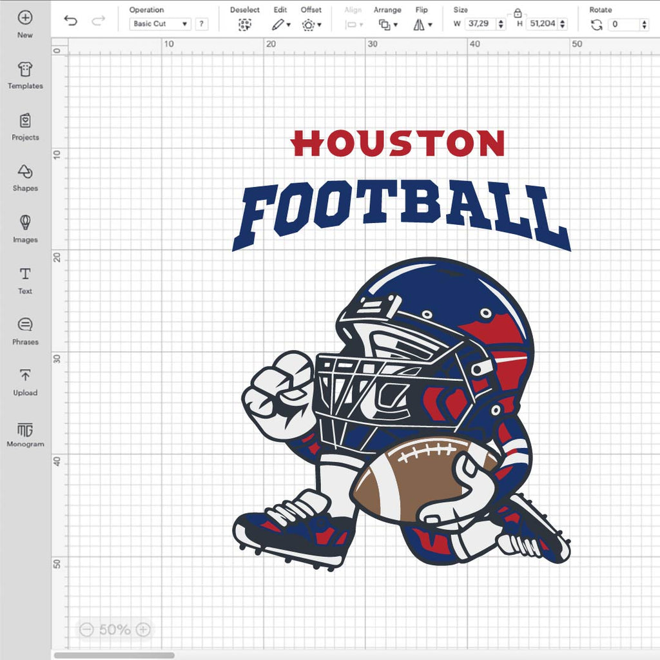Click the New project plus icon
Screen dimensions: 660x660
[25, 18]
